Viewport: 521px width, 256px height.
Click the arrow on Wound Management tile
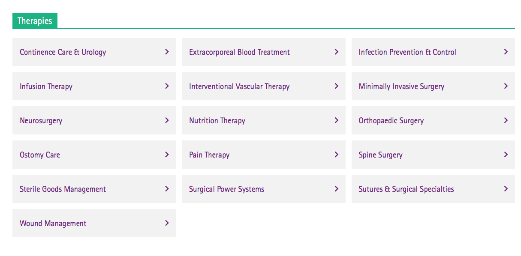pyautogui.click(x=167, y=223)
